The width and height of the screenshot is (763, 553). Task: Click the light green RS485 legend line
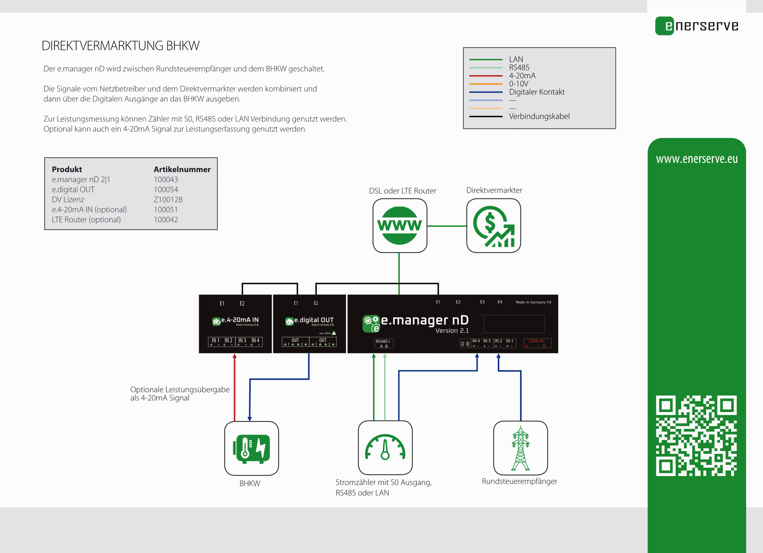point(486,68)
